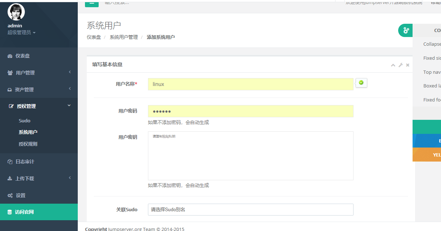Click the 填写基本信息 panel title
Screen dimensions: 441x231
tap(107, 65)
